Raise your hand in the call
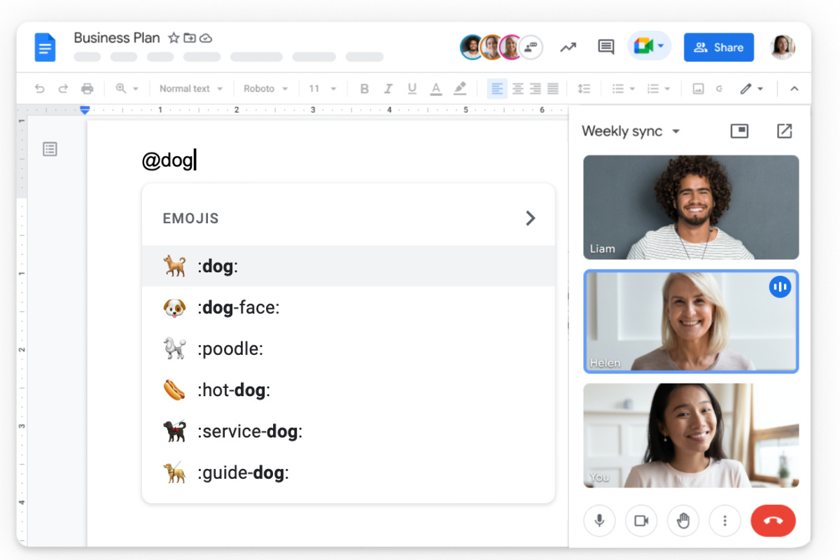 (683, 521)
